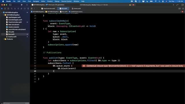Go forward in editor history
Viewport: 185px width, 104px height.
click(x=37, y=8)
